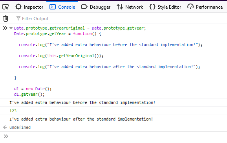
Task: Click the Debugger tag-shaped icon
Action: coord(84,7)
